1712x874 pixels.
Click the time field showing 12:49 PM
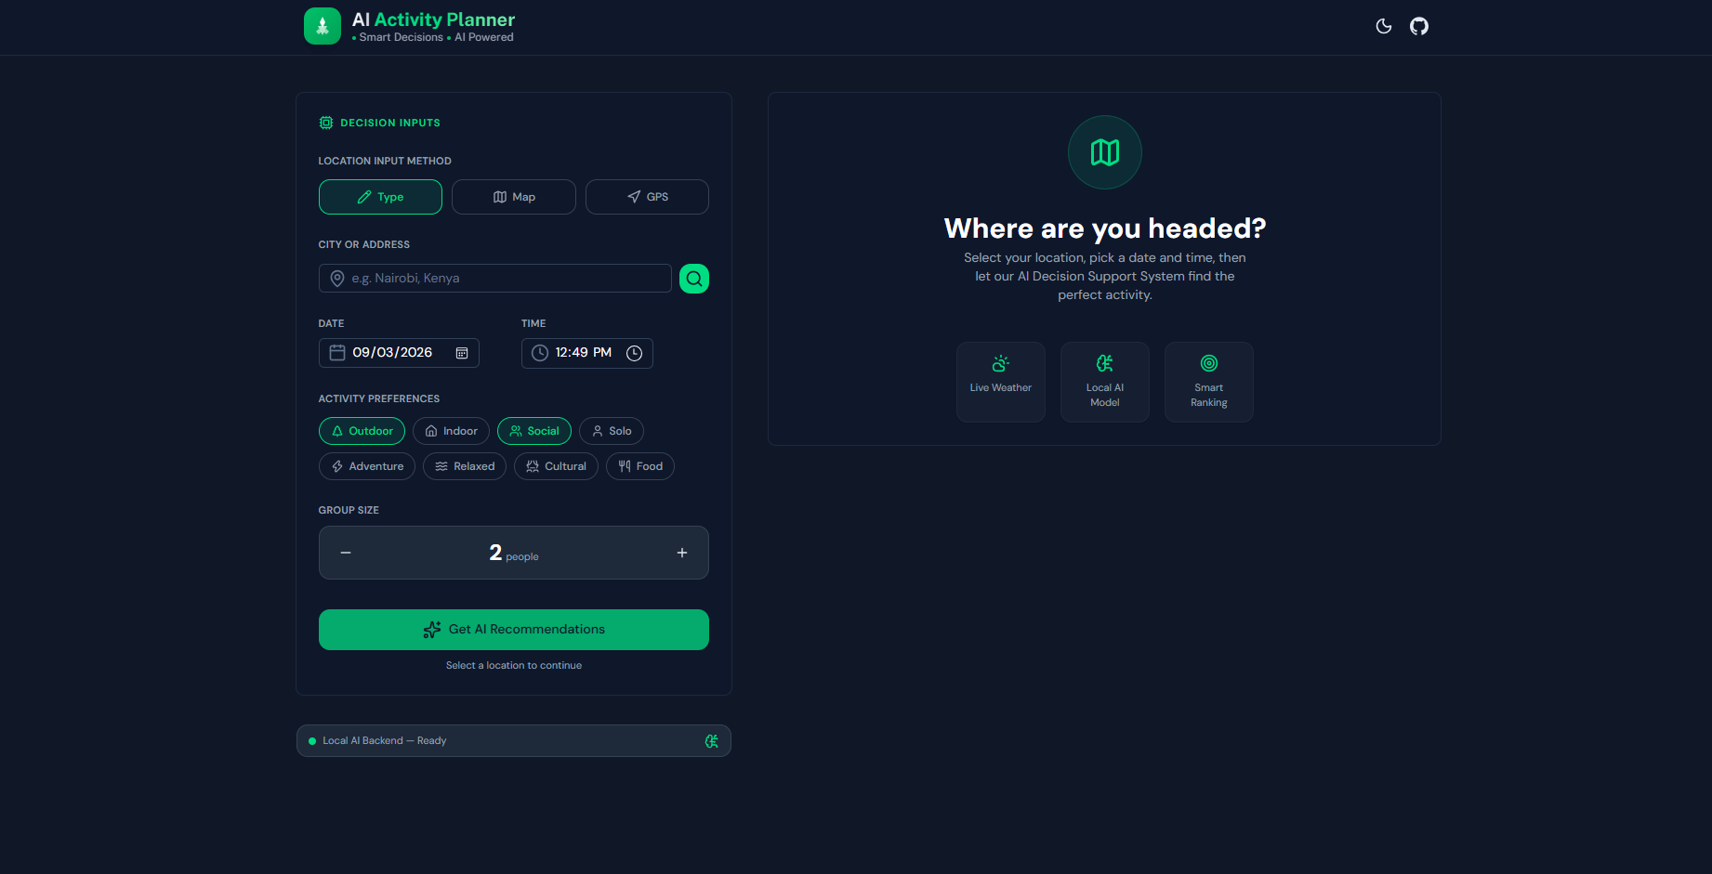point(587,353)
